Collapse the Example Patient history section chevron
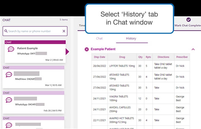The width and height of the screenshot is (201, 129). click(193, 49)
